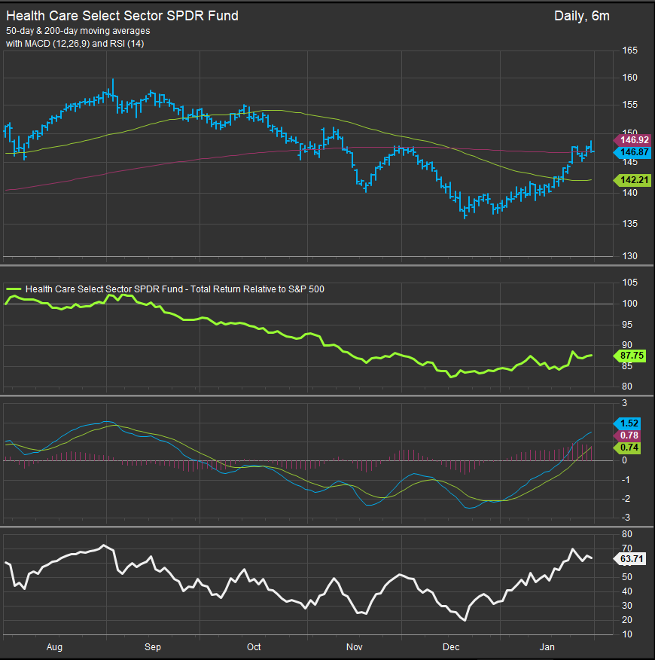Click the magenta 0.78 MACD histogram tag
The height and width of the screenshot is (660, 655).
(627, 435)
